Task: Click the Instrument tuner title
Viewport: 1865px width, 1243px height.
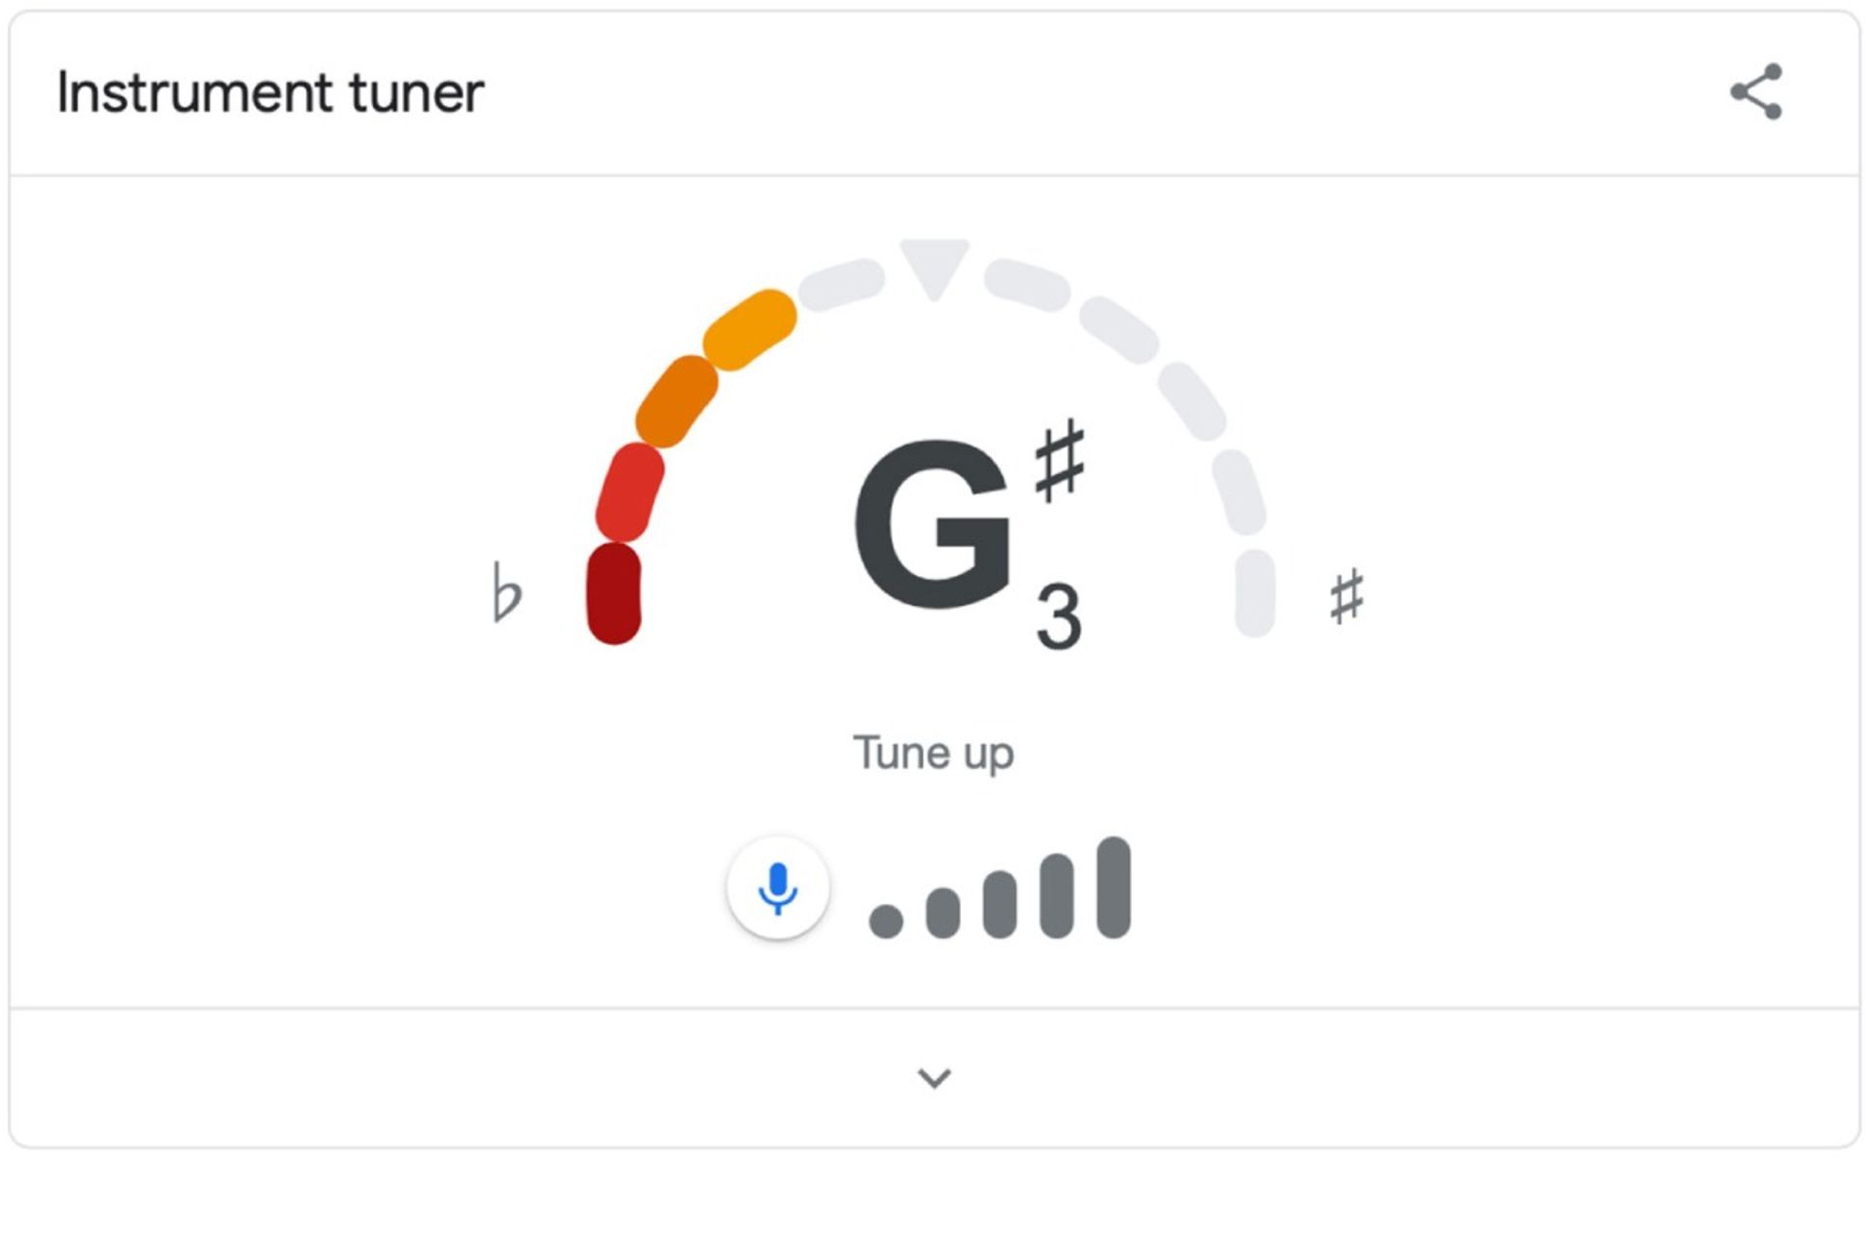Action: [x=270, y=93]
